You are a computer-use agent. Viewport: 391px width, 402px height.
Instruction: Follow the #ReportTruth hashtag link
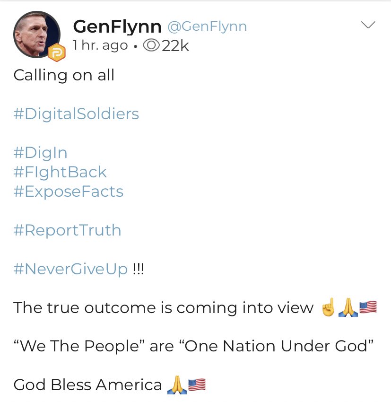point(67,230)
